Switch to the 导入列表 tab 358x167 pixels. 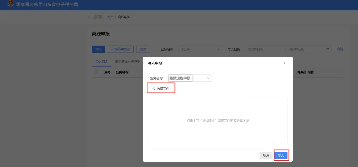[102, 62]
